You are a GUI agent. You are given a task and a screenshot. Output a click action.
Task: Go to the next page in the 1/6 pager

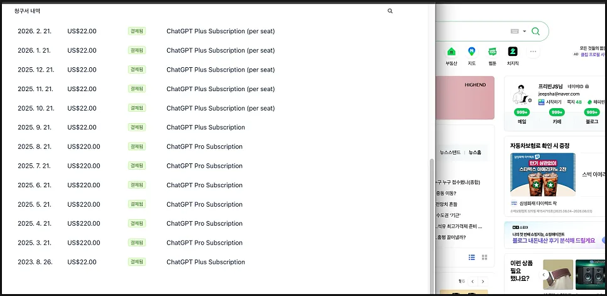coord(483,282)
